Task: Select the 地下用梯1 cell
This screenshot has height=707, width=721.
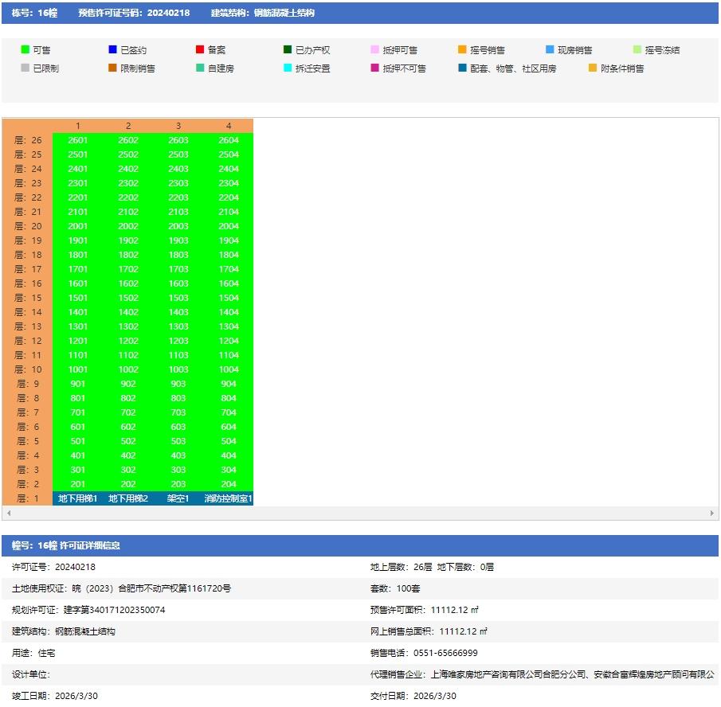Action: [x=78, y=498]
